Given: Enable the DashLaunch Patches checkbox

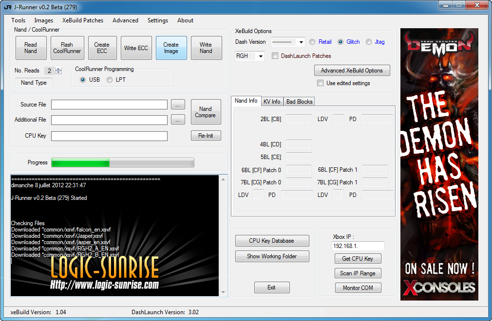Looking at the screenshot, I should point(275,56).
